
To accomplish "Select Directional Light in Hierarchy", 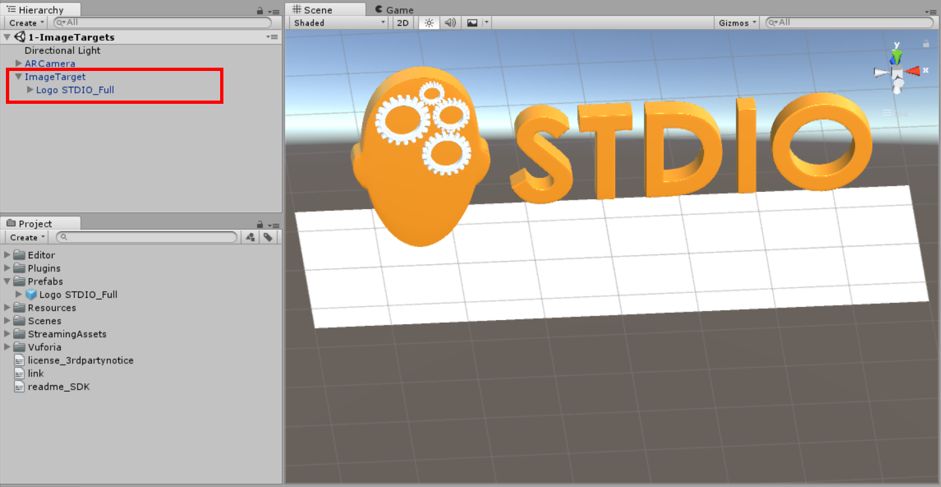I will [62, 51].
